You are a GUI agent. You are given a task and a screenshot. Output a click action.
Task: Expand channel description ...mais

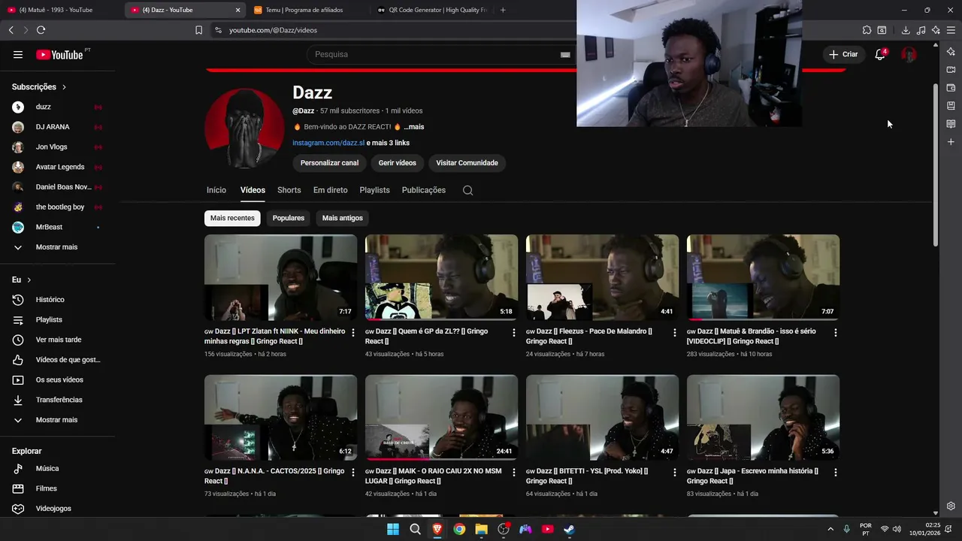click(x=413, y=127)
